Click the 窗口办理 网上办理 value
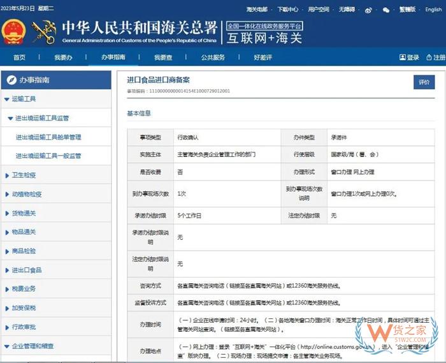The height and width of the screenshot is (363, 446). click(353, 172)
